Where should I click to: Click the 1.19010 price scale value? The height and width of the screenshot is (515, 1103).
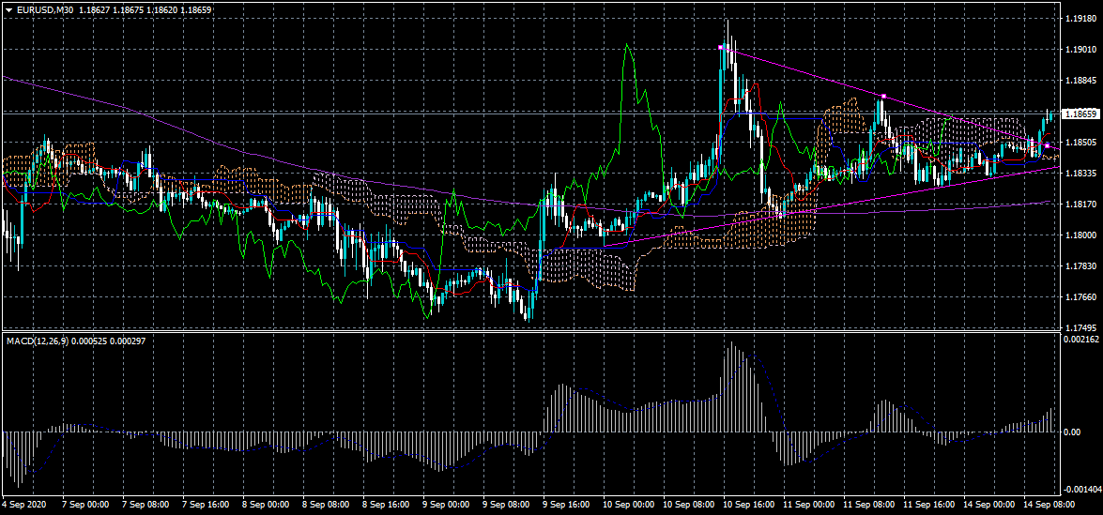pos(1078,50)
